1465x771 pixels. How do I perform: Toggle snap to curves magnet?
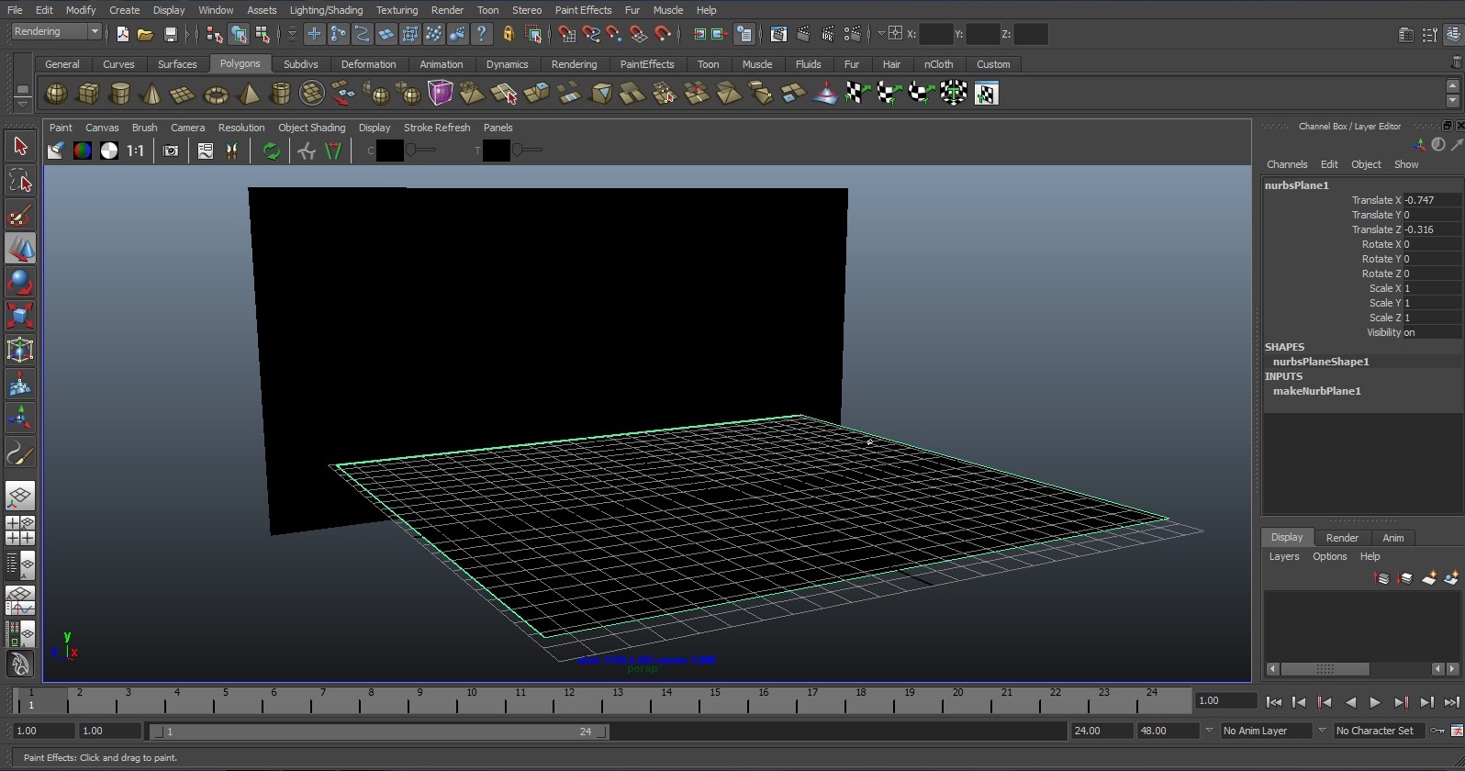[x=590, y=35]
